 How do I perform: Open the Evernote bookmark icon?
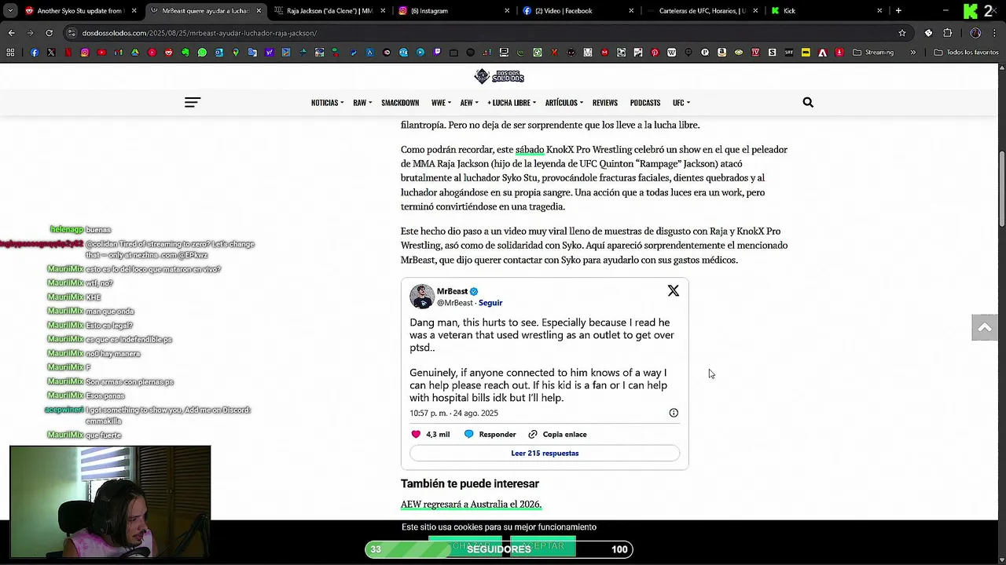[185, 53]
